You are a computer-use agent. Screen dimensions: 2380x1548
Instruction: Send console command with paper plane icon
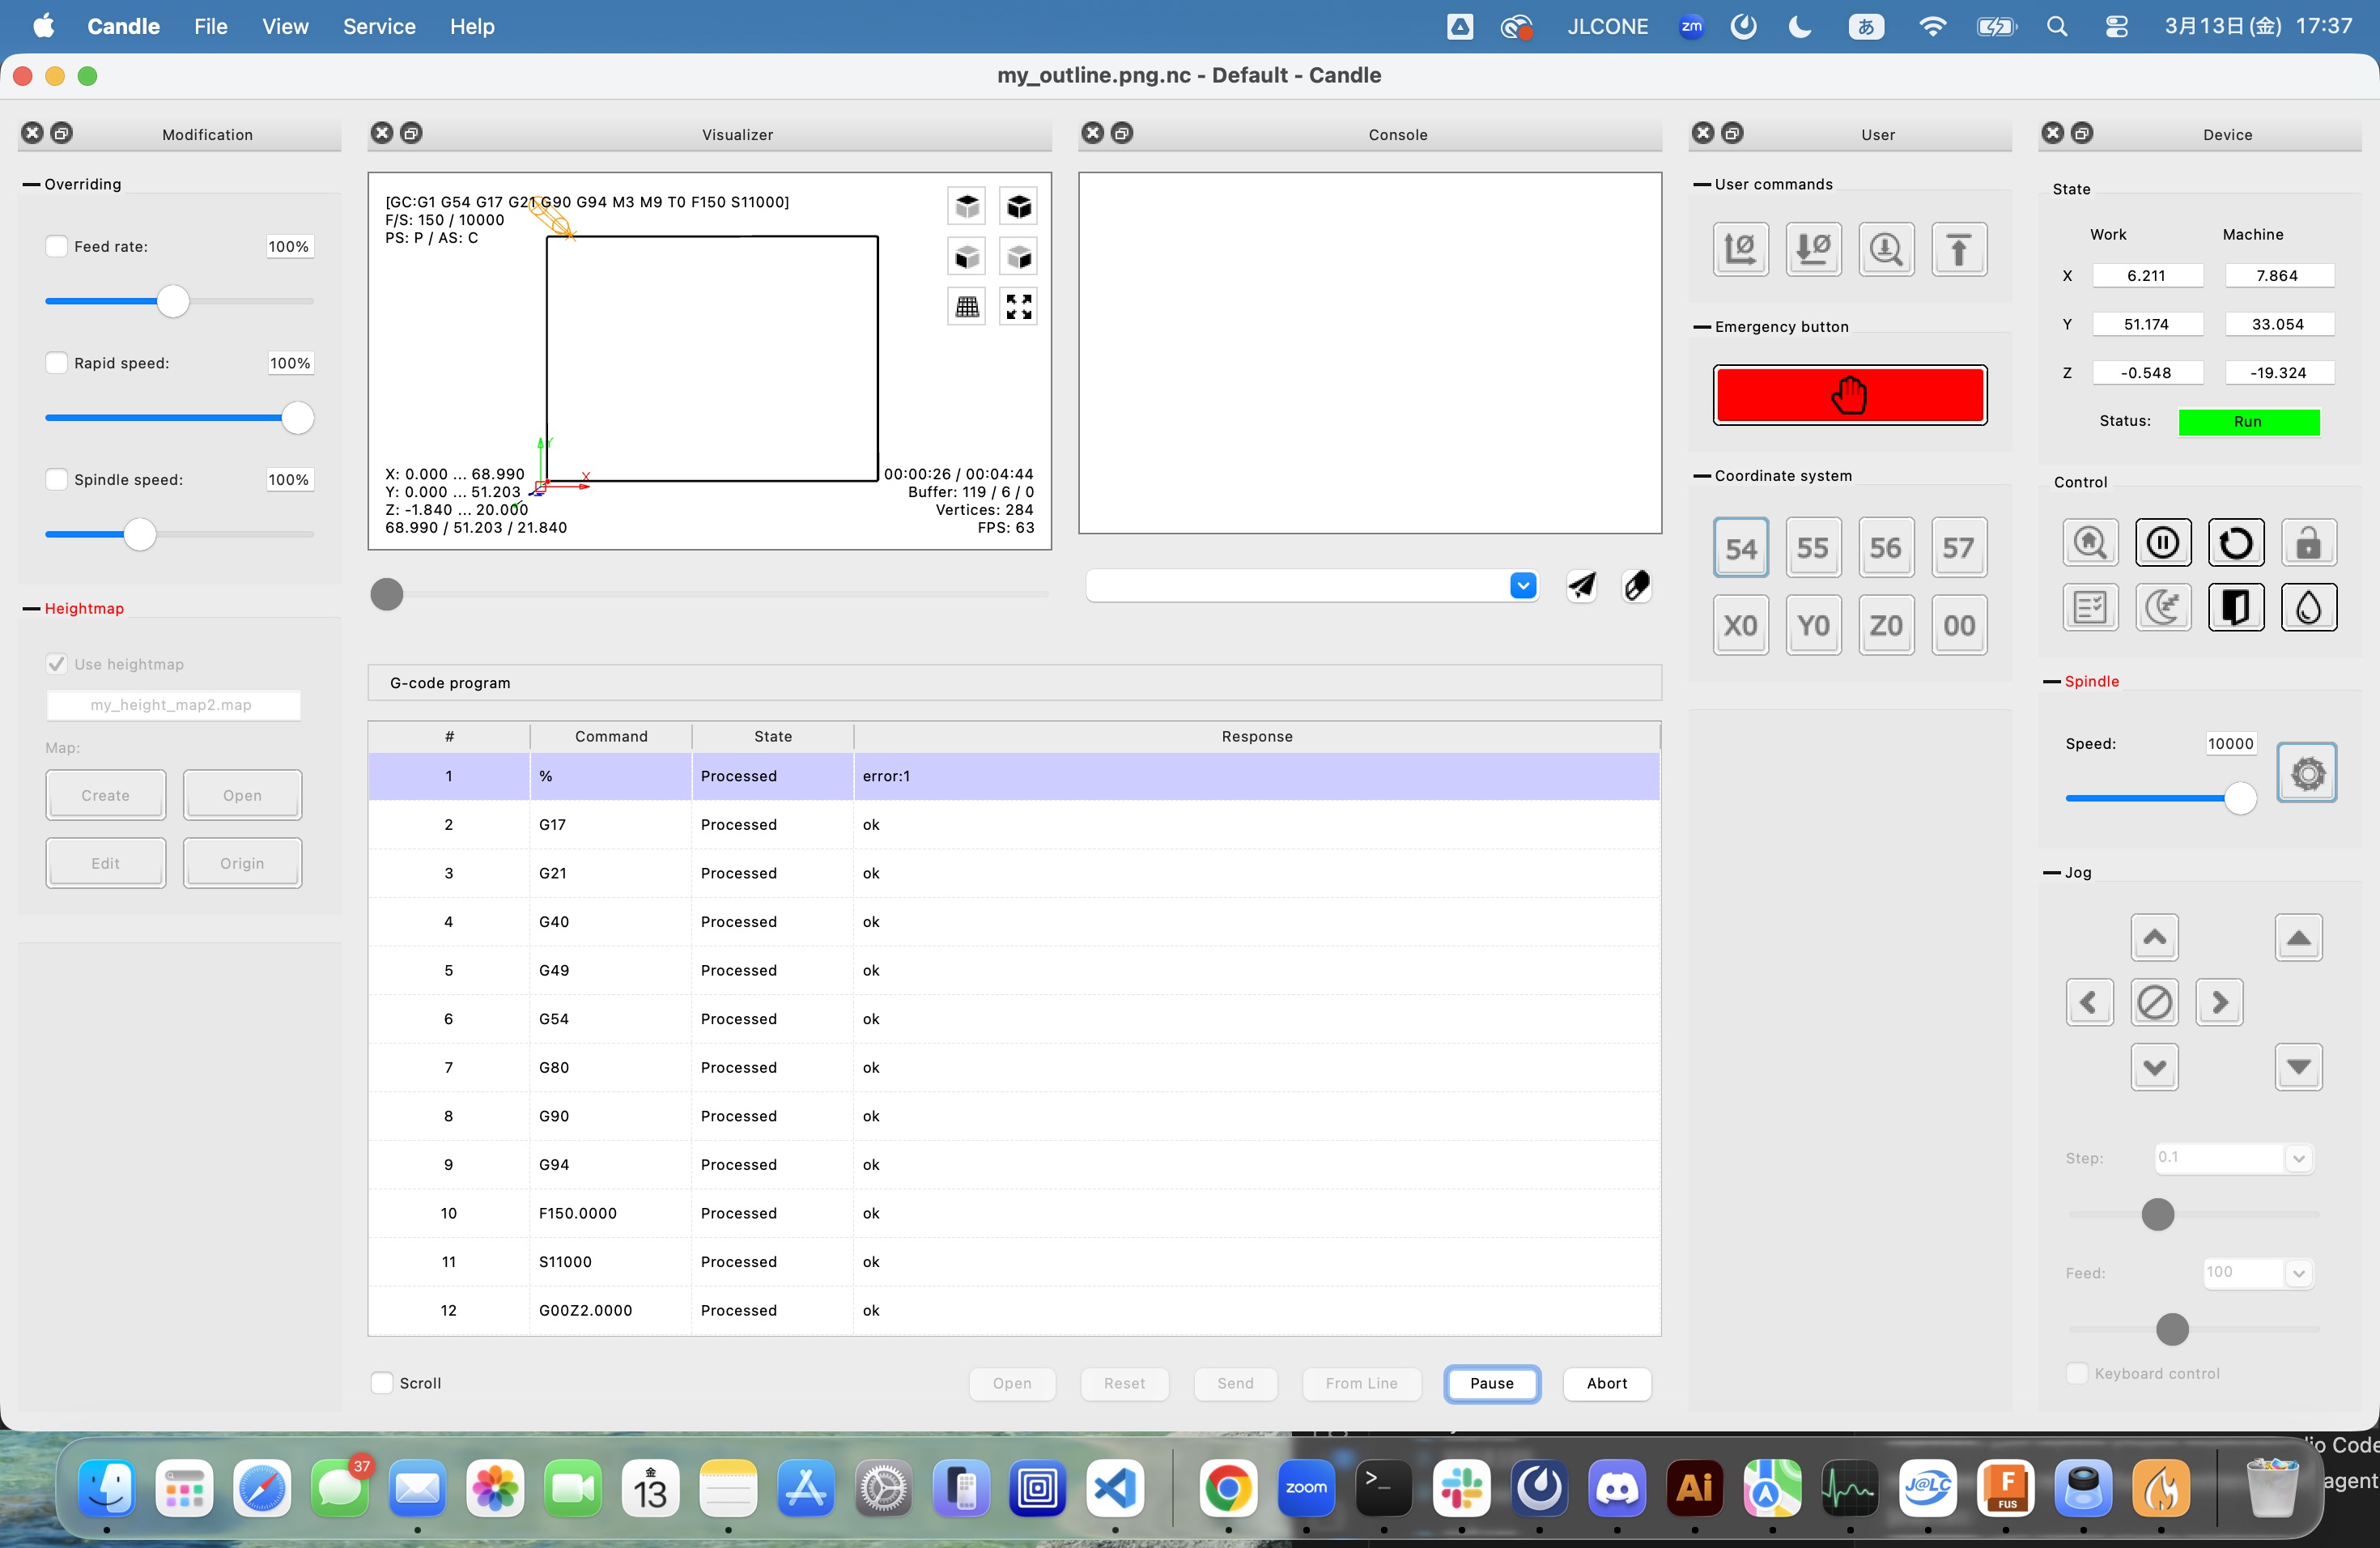pos(1581,586)
